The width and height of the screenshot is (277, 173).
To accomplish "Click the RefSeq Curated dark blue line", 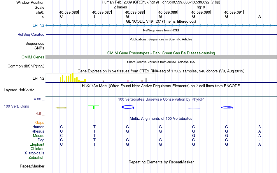I will pyautogui.click(x=161, y=34).
